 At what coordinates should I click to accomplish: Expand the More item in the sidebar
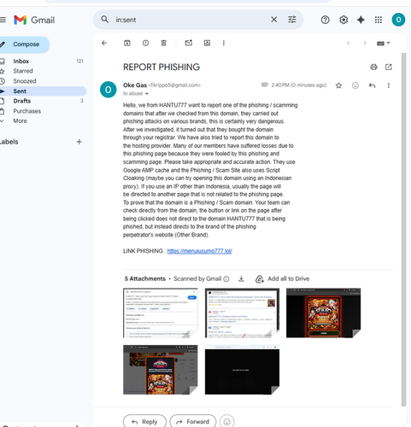(20, 121)
